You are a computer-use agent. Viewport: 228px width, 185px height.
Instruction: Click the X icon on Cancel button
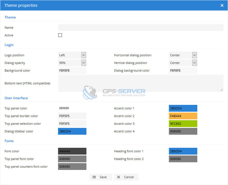click(x=119, y=177)
